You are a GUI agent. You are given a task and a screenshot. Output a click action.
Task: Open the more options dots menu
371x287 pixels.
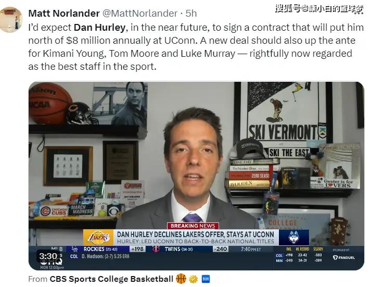[x=359, y=13]
